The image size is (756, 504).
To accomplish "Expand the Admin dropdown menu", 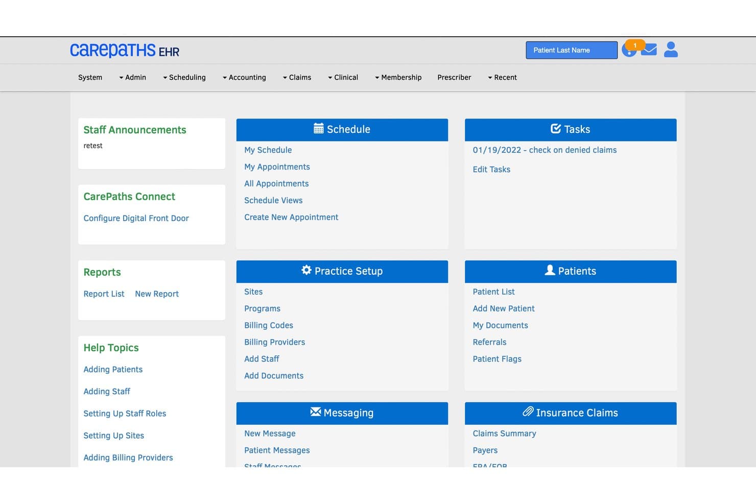I will pyautogui.click(x=132, y=78).
